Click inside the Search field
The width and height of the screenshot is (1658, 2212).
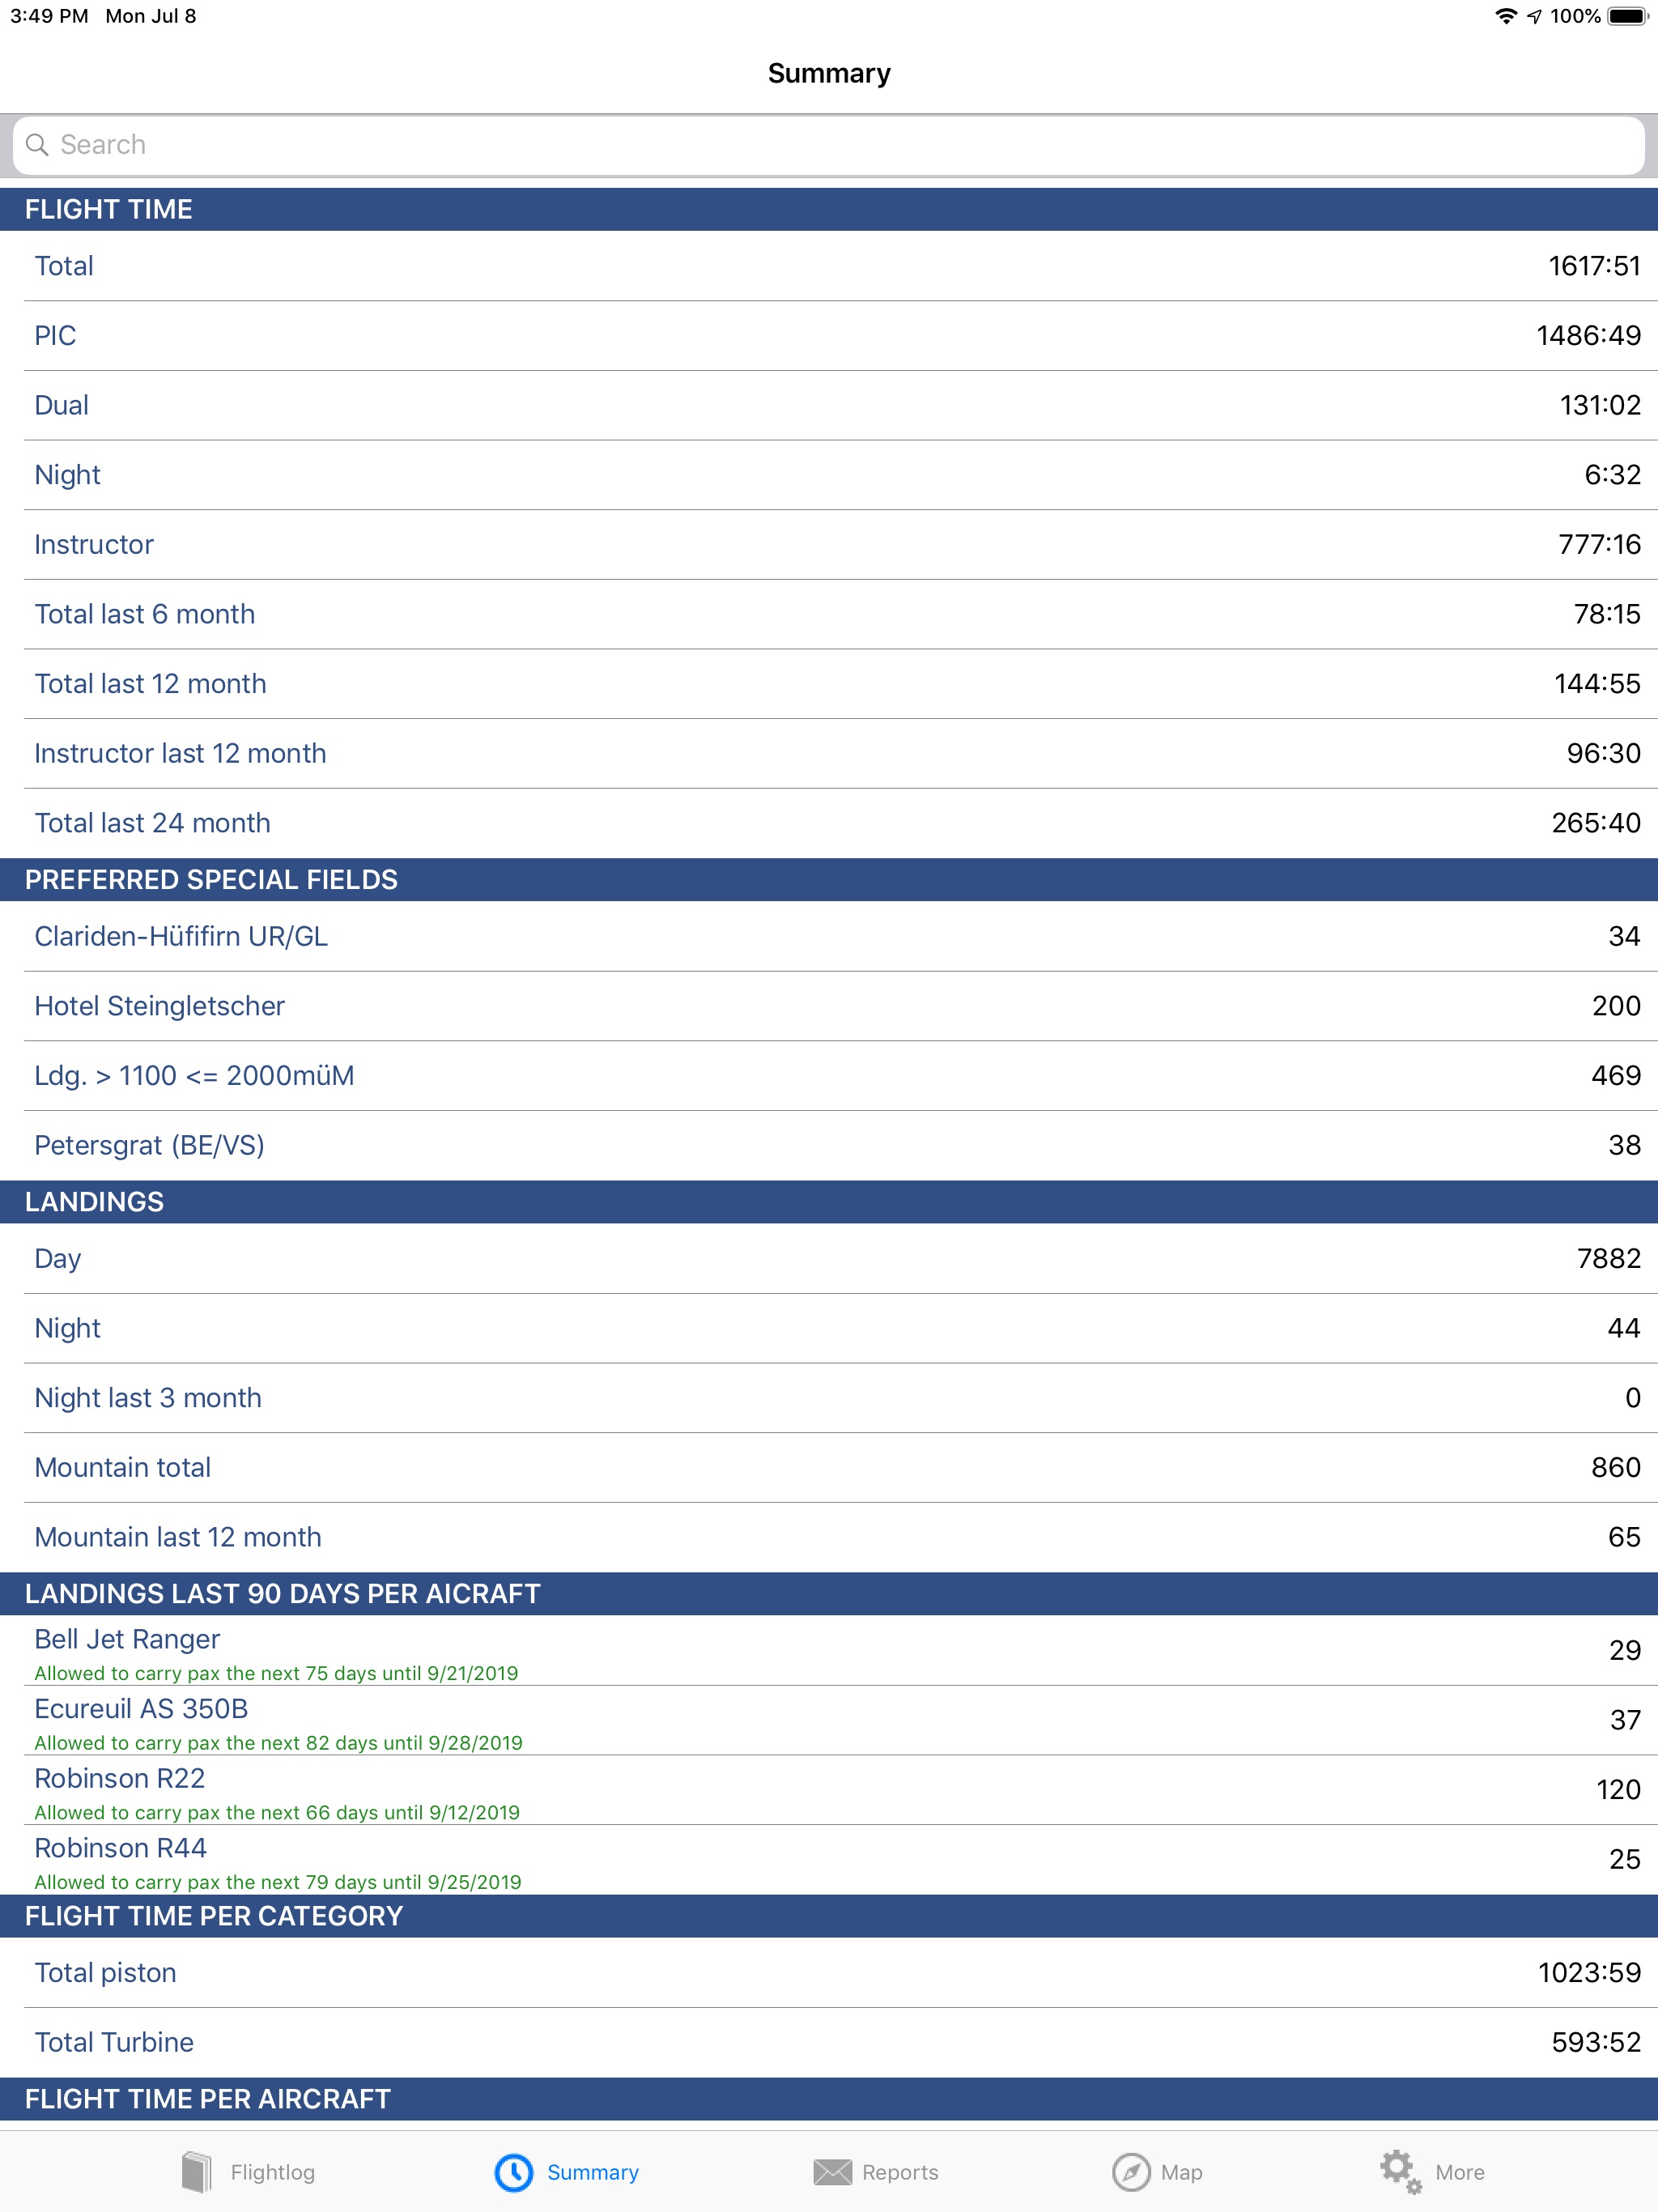(829, 145)
